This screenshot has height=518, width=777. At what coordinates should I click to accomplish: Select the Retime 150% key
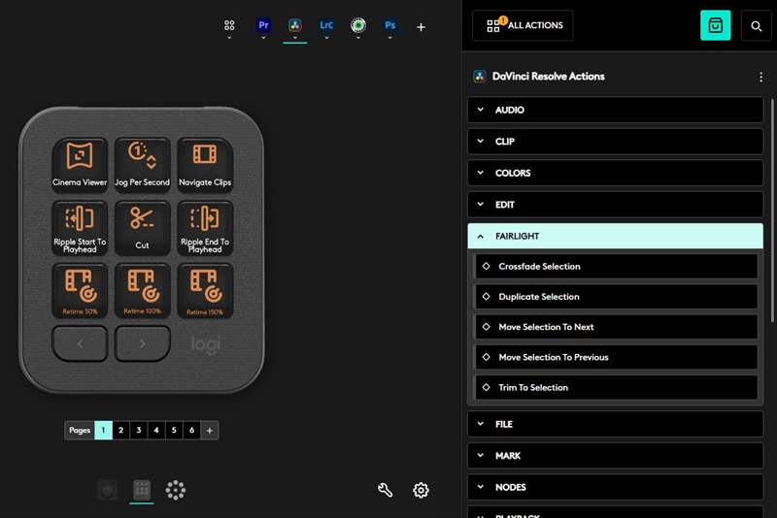pos(205,291)
